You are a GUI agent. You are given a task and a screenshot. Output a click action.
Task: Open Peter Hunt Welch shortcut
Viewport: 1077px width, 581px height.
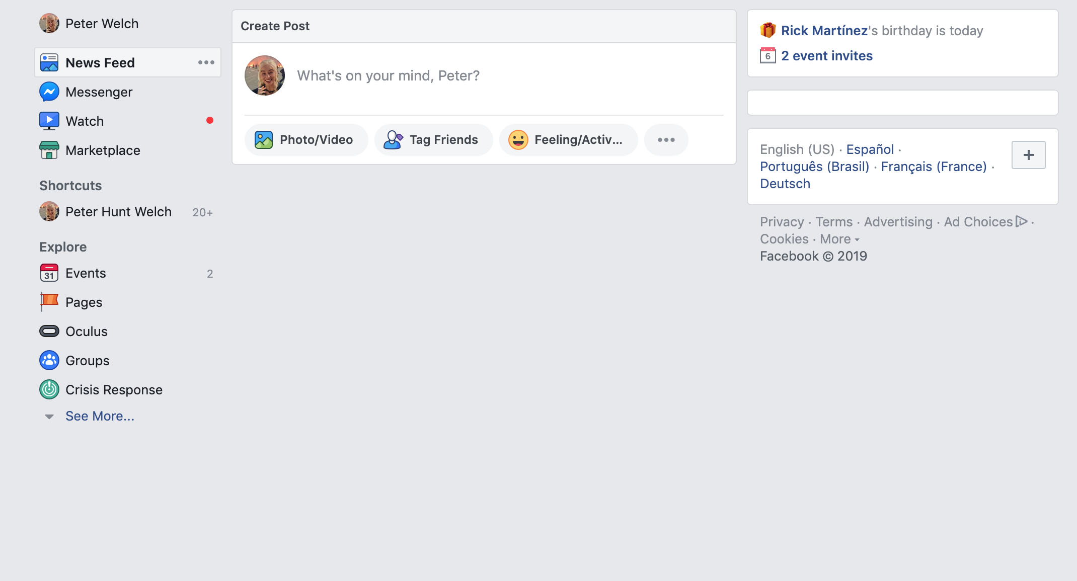coord(118,212)
